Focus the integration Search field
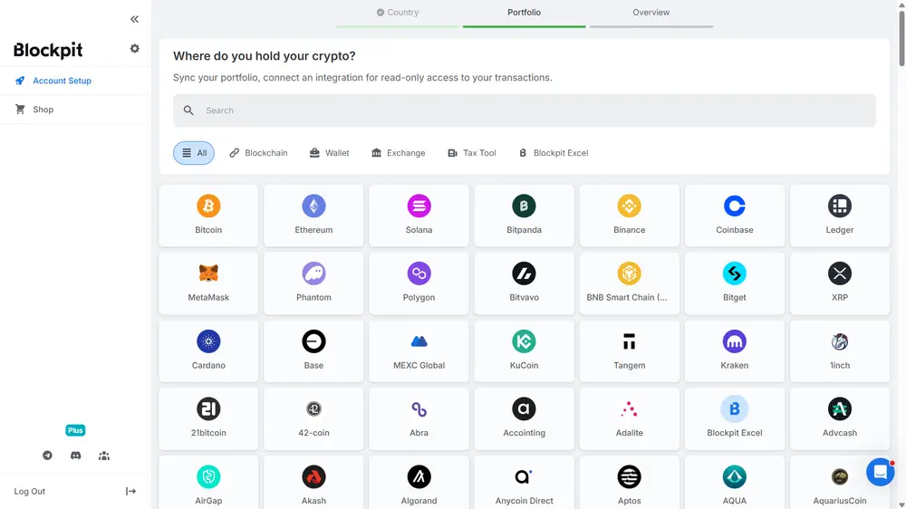Image resolution: width=906 pixels, height=509 pixels. pyautogui.click(x=525, y=110)
